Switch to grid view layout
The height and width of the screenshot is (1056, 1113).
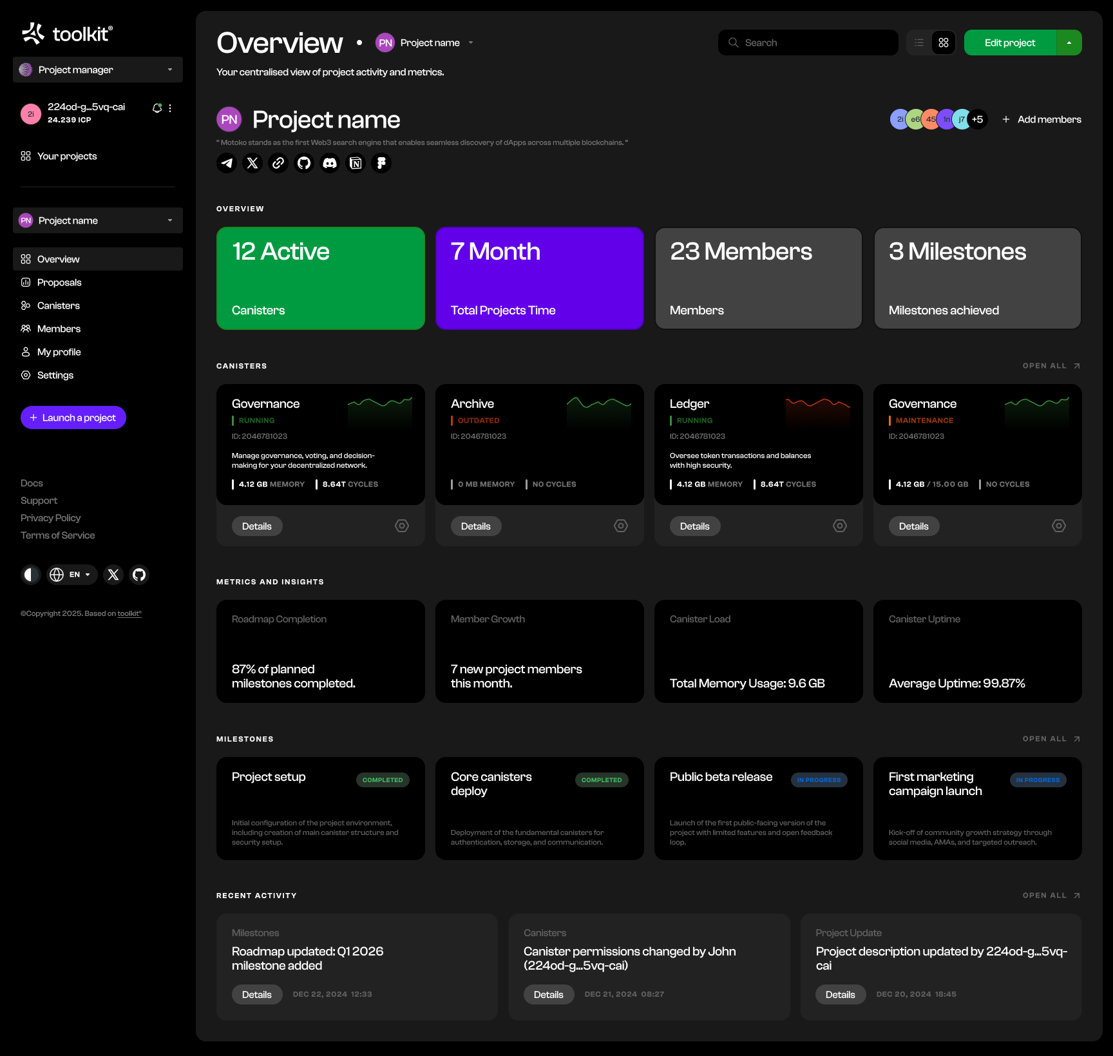944,43
